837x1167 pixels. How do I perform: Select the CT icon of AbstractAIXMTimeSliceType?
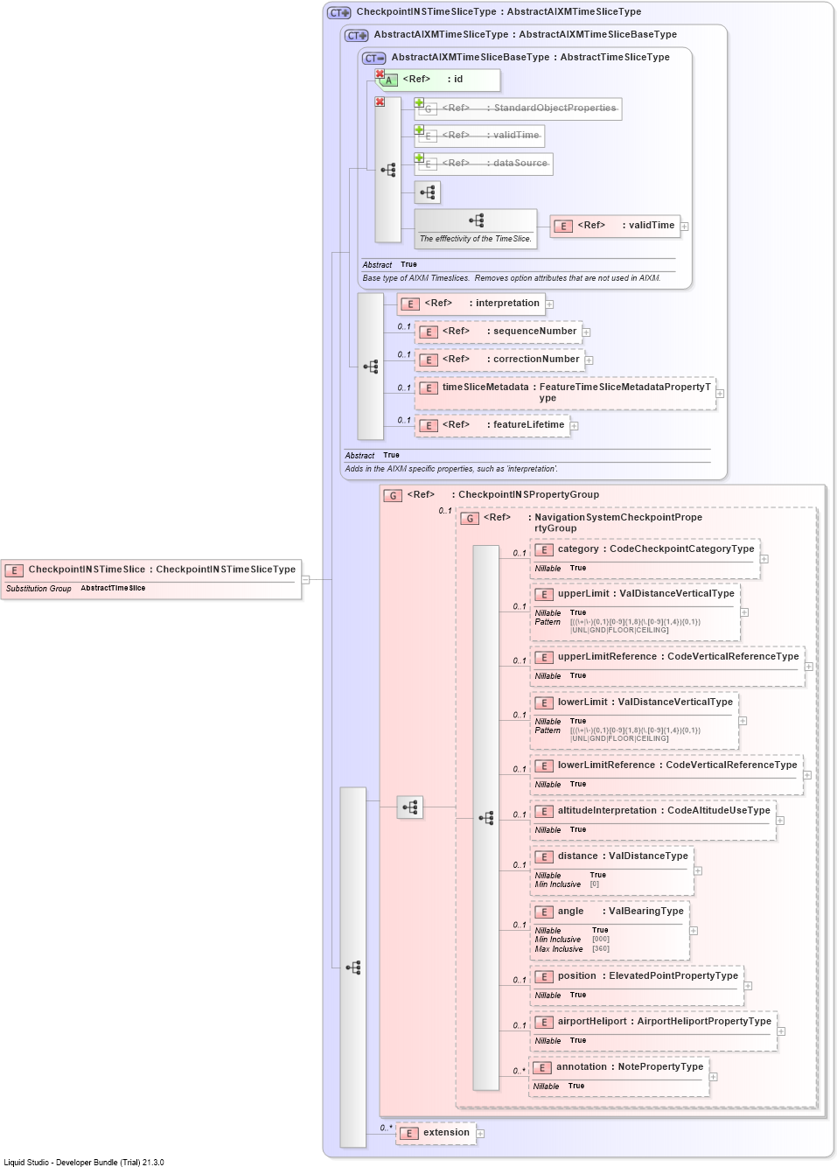356,36
